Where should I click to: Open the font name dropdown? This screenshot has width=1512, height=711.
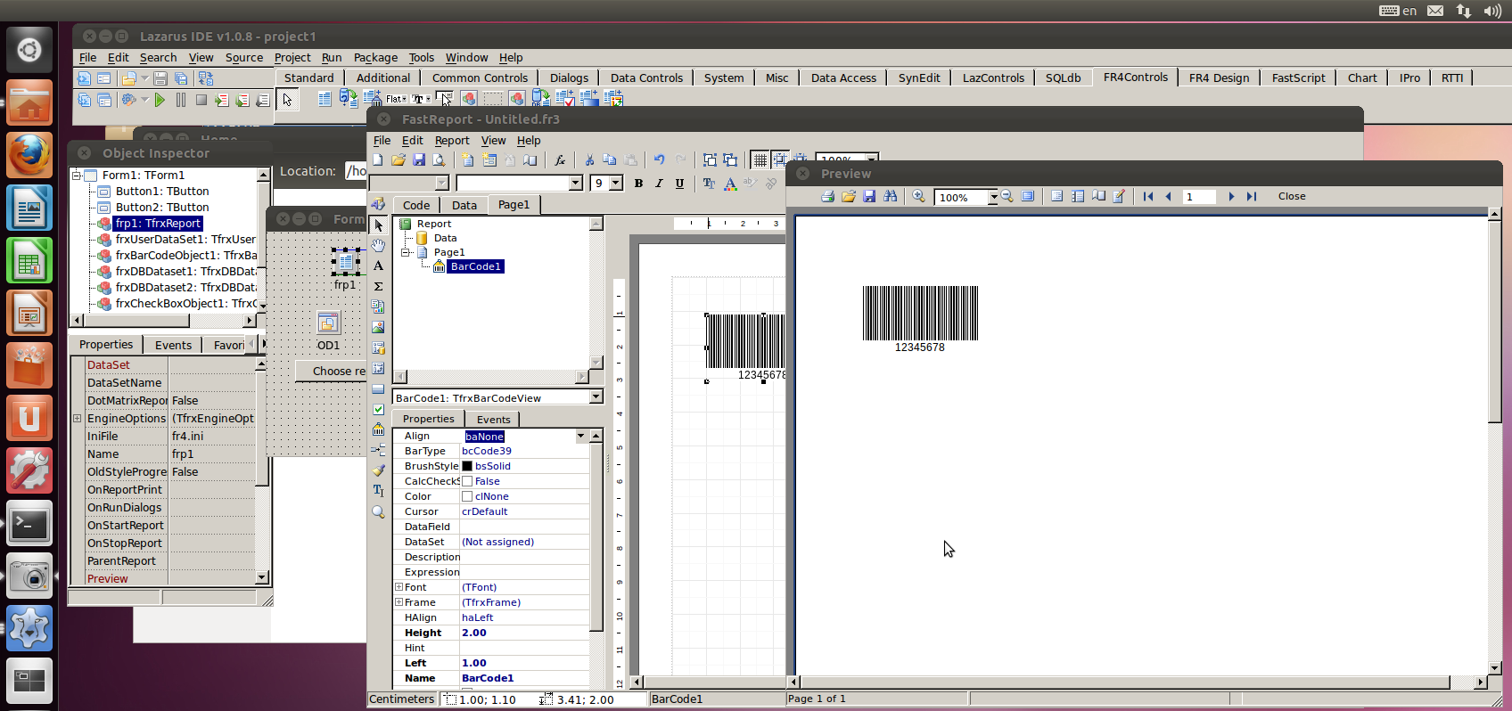(576, 183)
